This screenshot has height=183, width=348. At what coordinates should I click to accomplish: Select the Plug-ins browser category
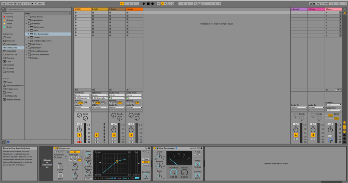click(10, 58)
